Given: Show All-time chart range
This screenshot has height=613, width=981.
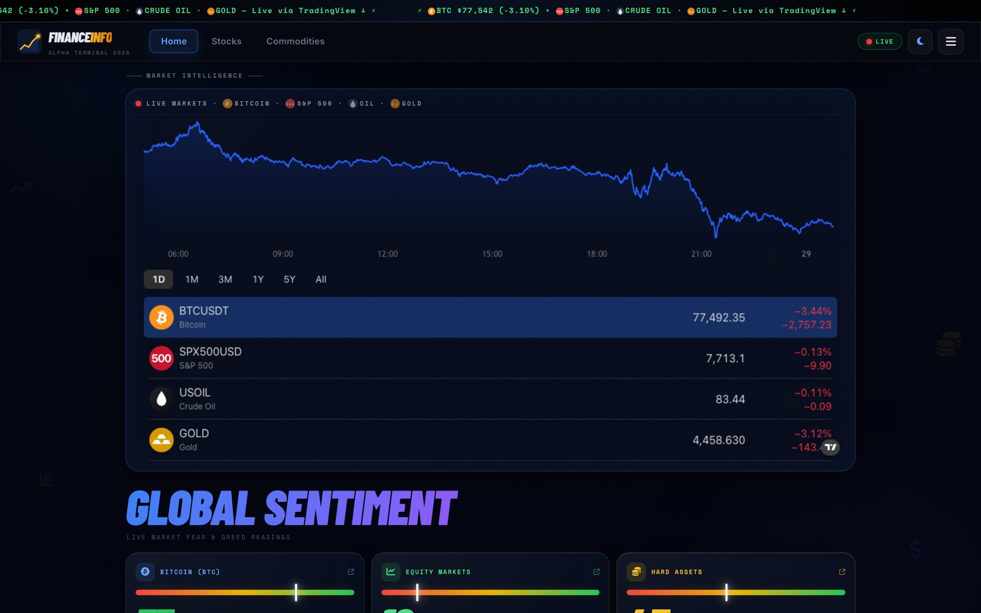Looking at the screenshot, I should (321, 279).
